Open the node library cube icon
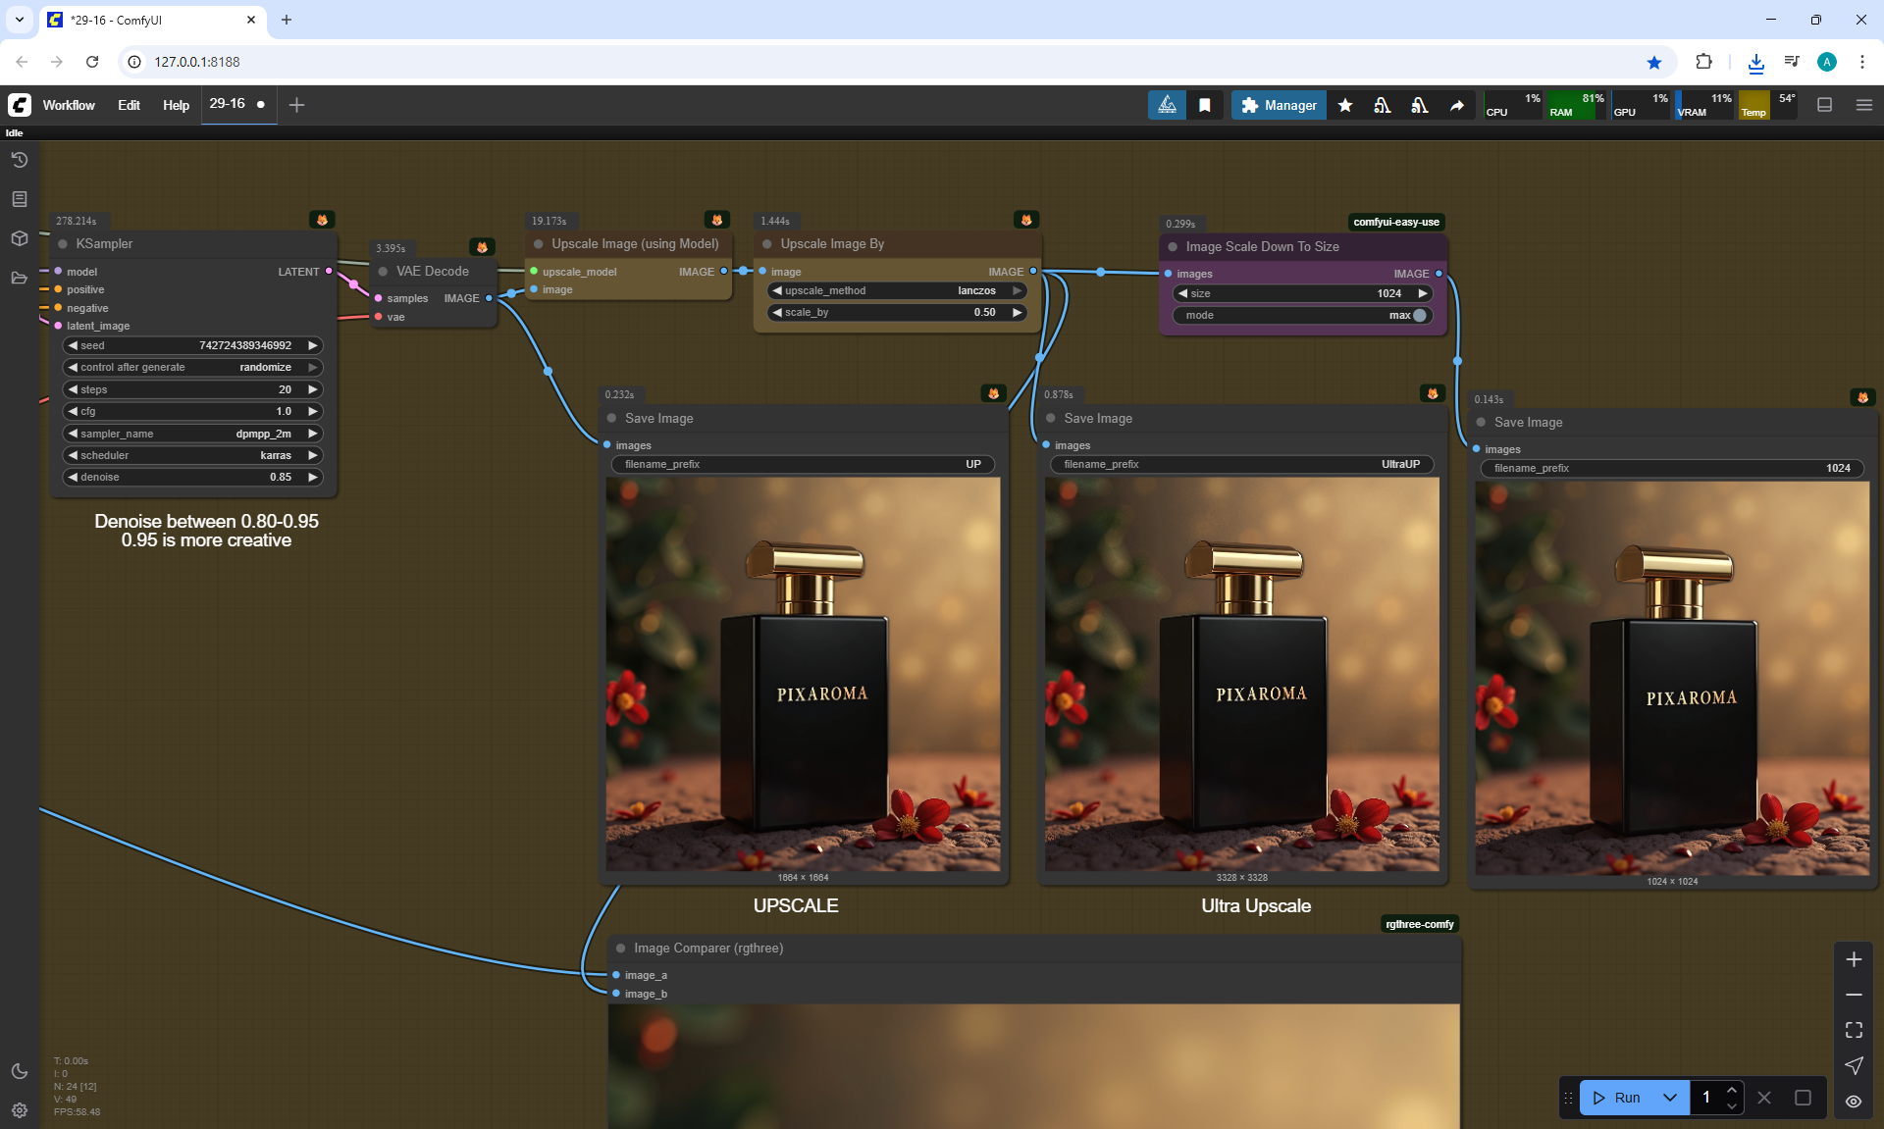The width and height of the screenshot is (1884, 1129). pos(20,238)
